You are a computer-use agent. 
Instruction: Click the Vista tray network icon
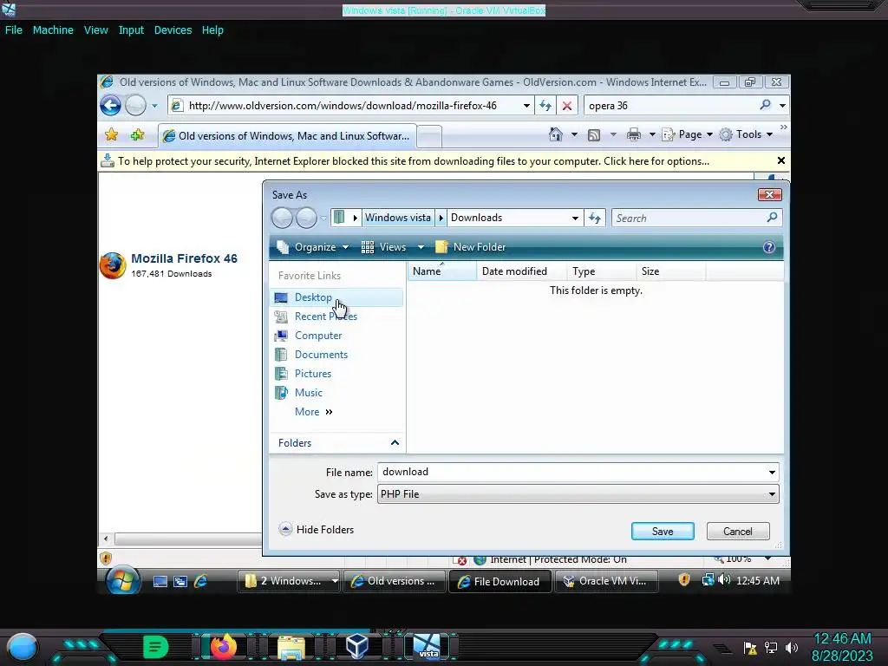708,580
